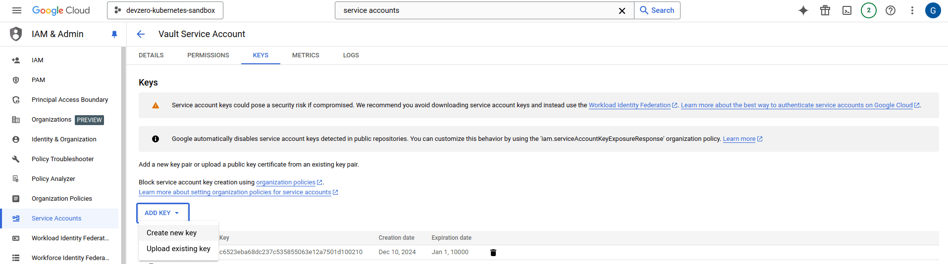Open the devzero-kubernetes-sandbox project picker

[x=165, y=10]
